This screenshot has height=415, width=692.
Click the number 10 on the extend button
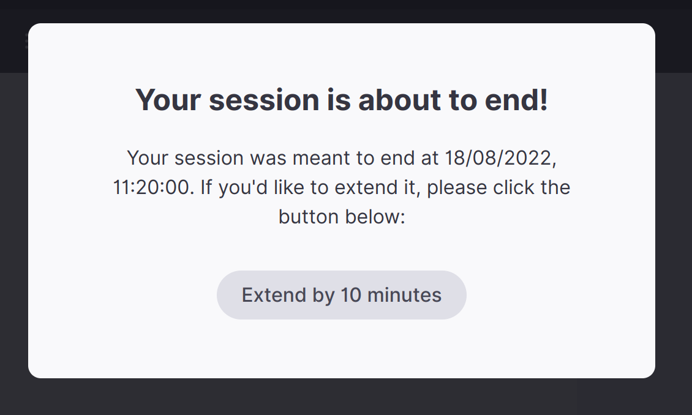(352, 295)
